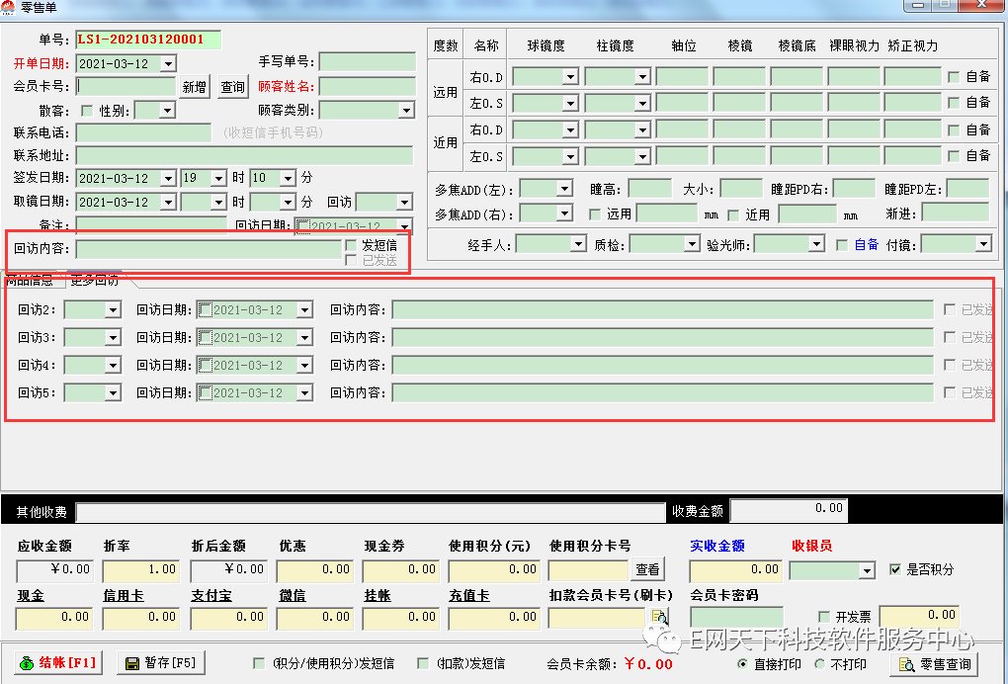1008x684 pixels.
Task: Click the 查看 button beside 使用积分卡号
Action: pyautogui.click(x=647, y=569)
